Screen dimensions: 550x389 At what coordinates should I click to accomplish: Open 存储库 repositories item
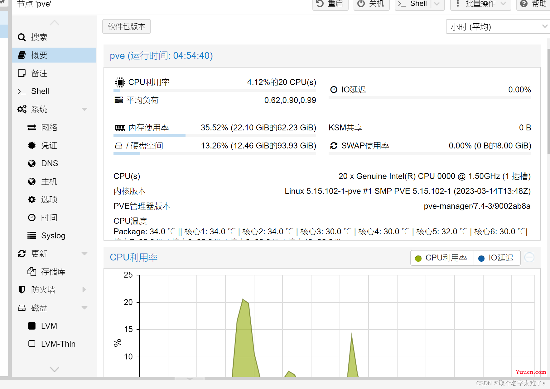54,272
